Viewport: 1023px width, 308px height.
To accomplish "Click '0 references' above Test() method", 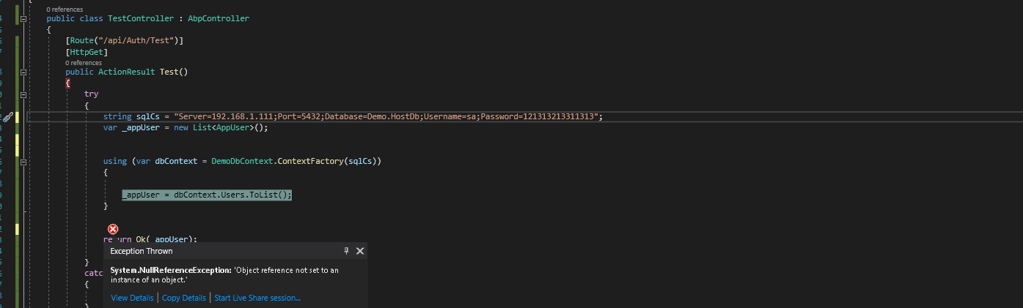I will click(84, 63).
